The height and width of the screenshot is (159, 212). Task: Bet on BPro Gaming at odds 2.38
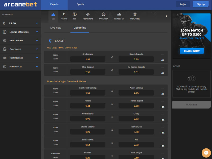88,72
